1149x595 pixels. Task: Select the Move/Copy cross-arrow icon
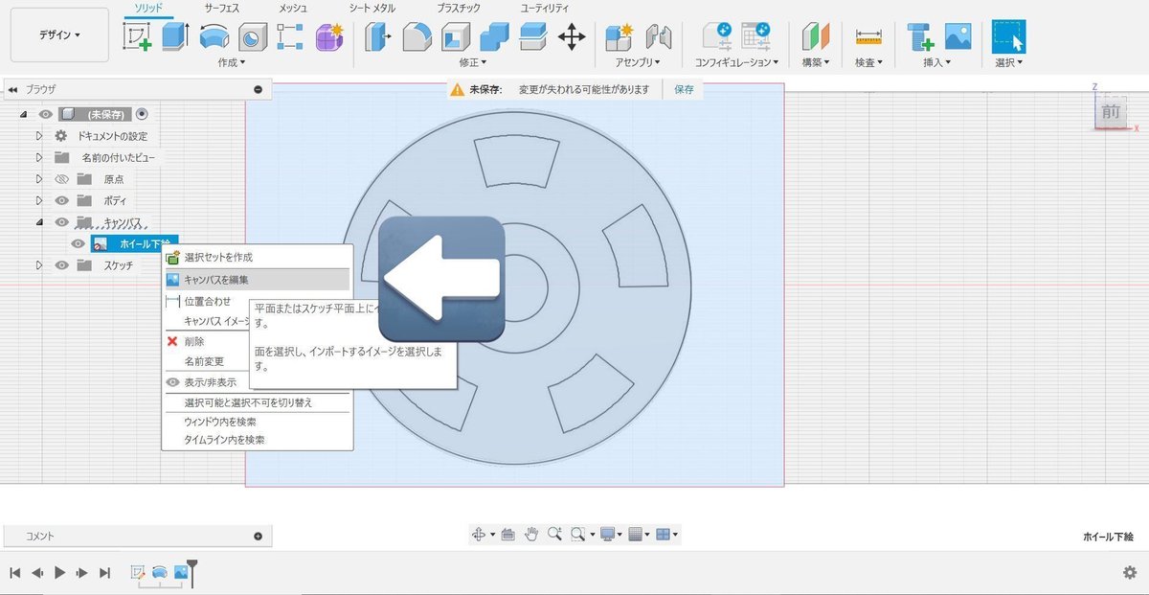tap(572, 37)
